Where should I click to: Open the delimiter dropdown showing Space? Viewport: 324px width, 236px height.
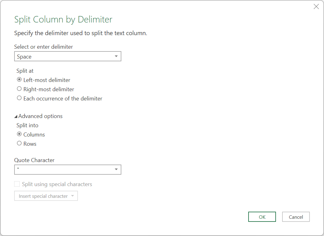pos(67,56)
